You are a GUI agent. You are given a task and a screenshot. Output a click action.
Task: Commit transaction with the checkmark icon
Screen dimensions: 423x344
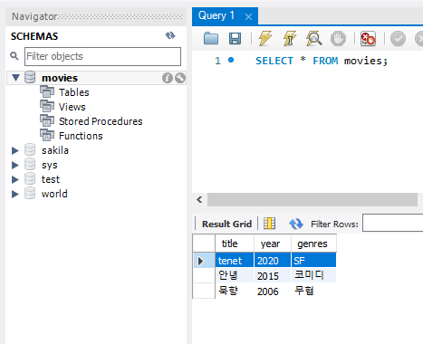click(398, 39)
